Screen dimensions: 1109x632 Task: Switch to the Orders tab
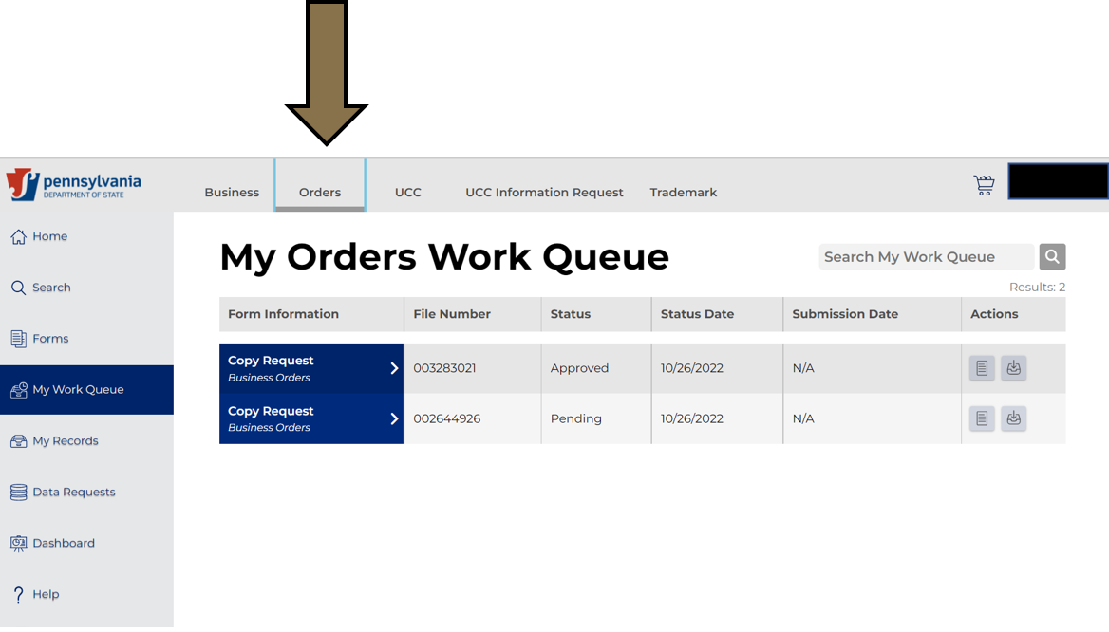[x=320, y=192]
